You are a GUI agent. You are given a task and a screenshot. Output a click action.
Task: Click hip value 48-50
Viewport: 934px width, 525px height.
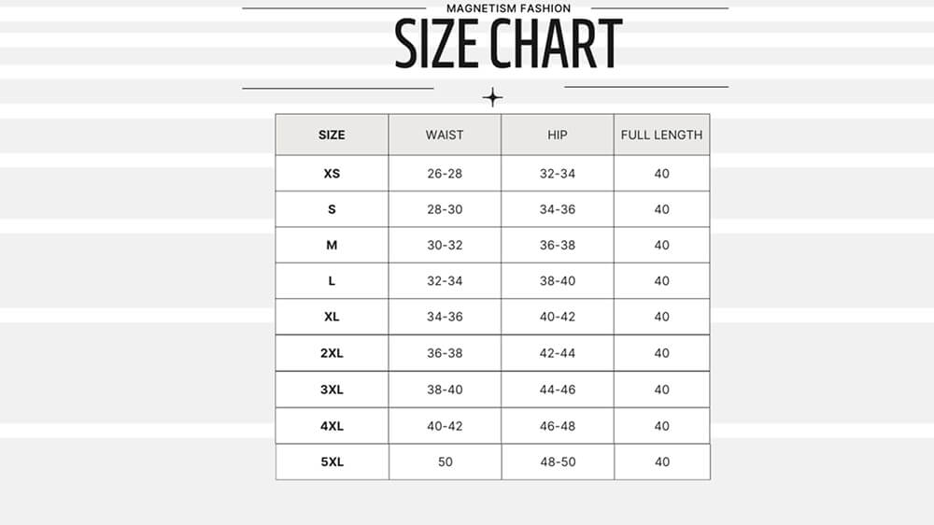(x=558, y=461)
